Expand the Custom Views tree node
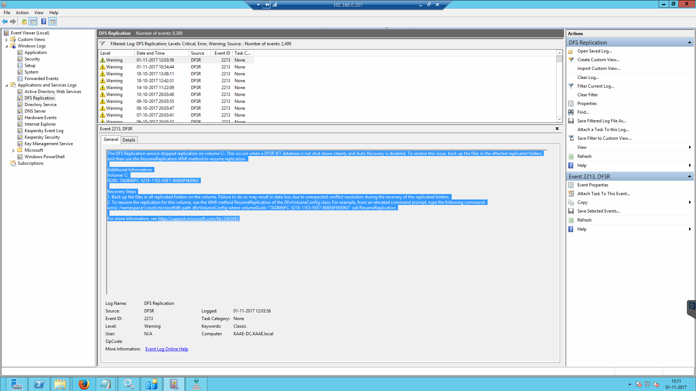Image resolution: width=696 pixels, height=391 pixels. pos(7,40)
